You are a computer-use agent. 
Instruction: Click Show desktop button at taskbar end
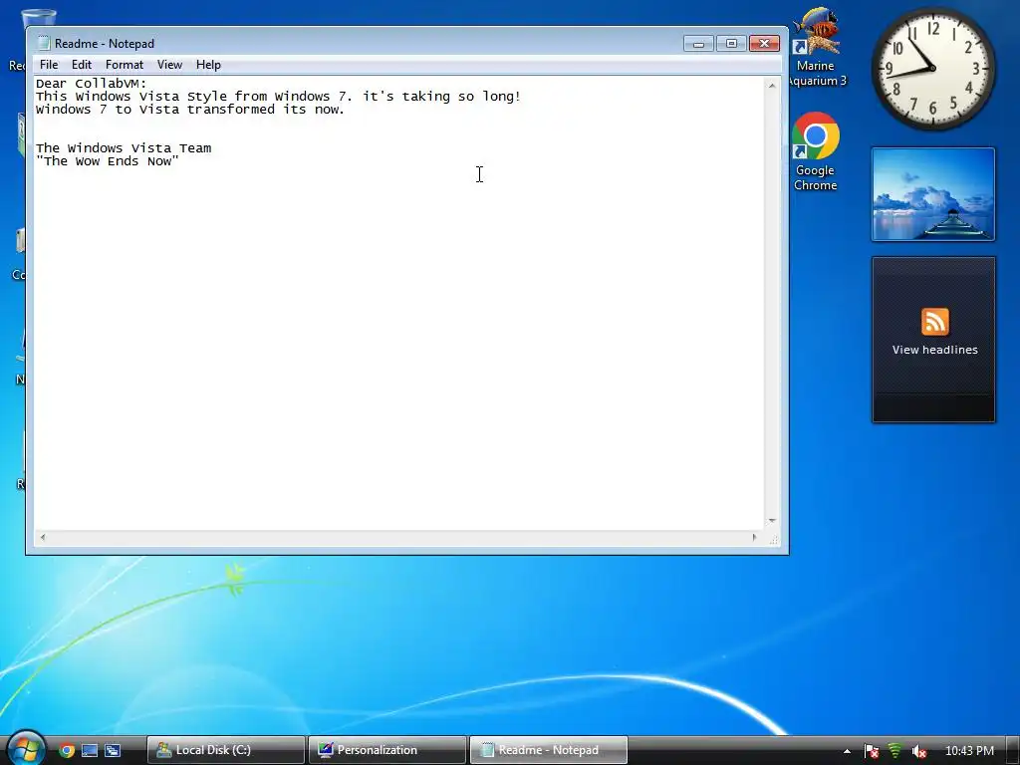coord(1013,751)
